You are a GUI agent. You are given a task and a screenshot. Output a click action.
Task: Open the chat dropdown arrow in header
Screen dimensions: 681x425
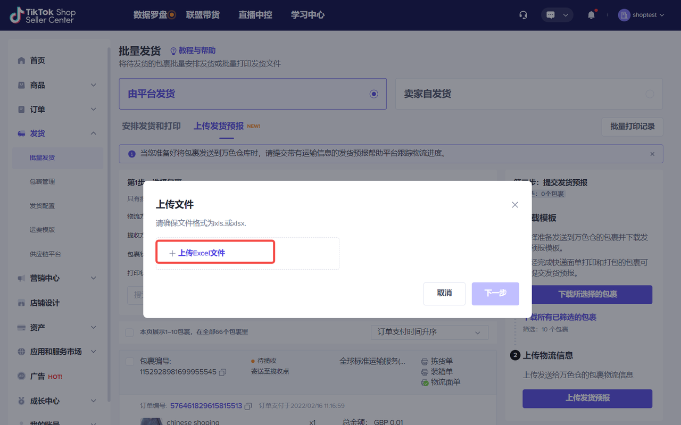point(566,15)
